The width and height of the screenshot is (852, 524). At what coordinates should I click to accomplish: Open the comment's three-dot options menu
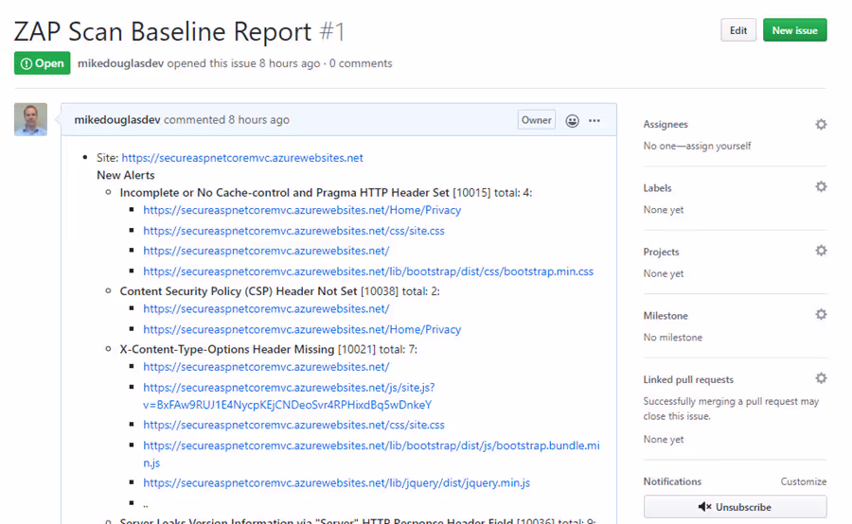595,120
